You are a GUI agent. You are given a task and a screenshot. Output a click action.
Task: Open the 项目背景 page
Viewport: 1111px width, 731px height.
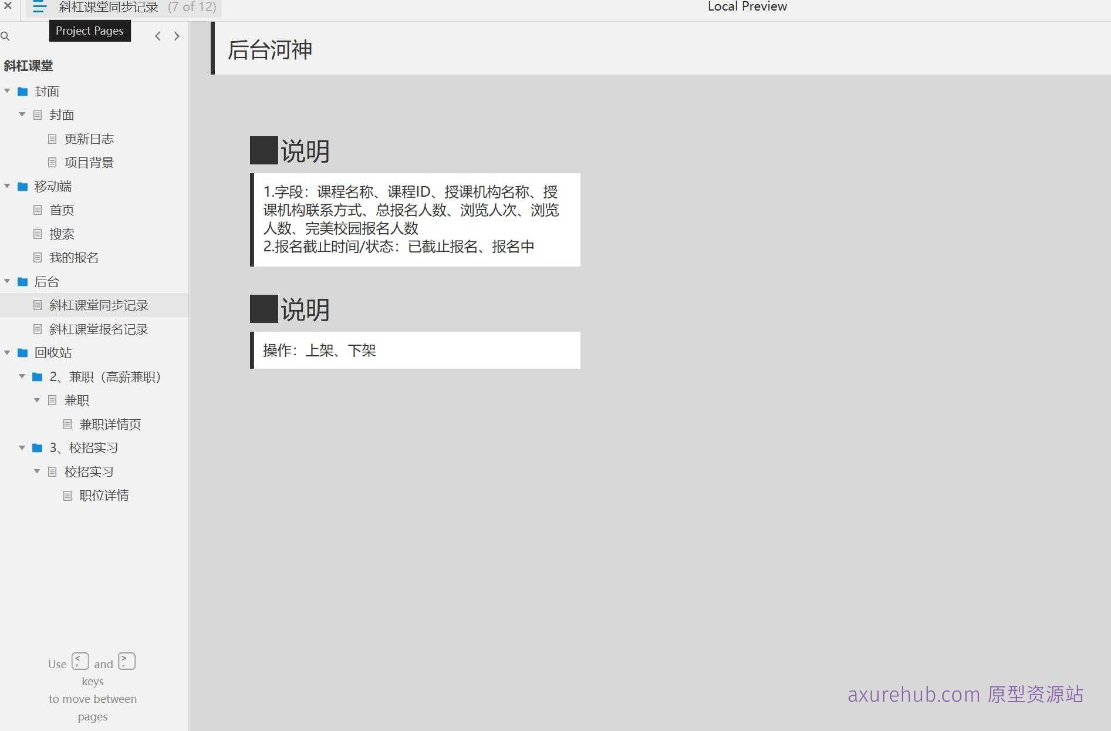(89, 162)
